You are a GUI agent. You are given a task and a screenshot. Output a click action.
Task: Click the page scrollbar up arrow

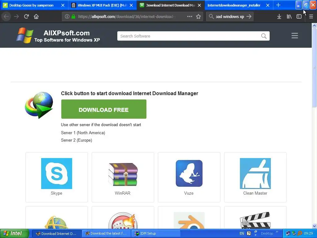314,25
